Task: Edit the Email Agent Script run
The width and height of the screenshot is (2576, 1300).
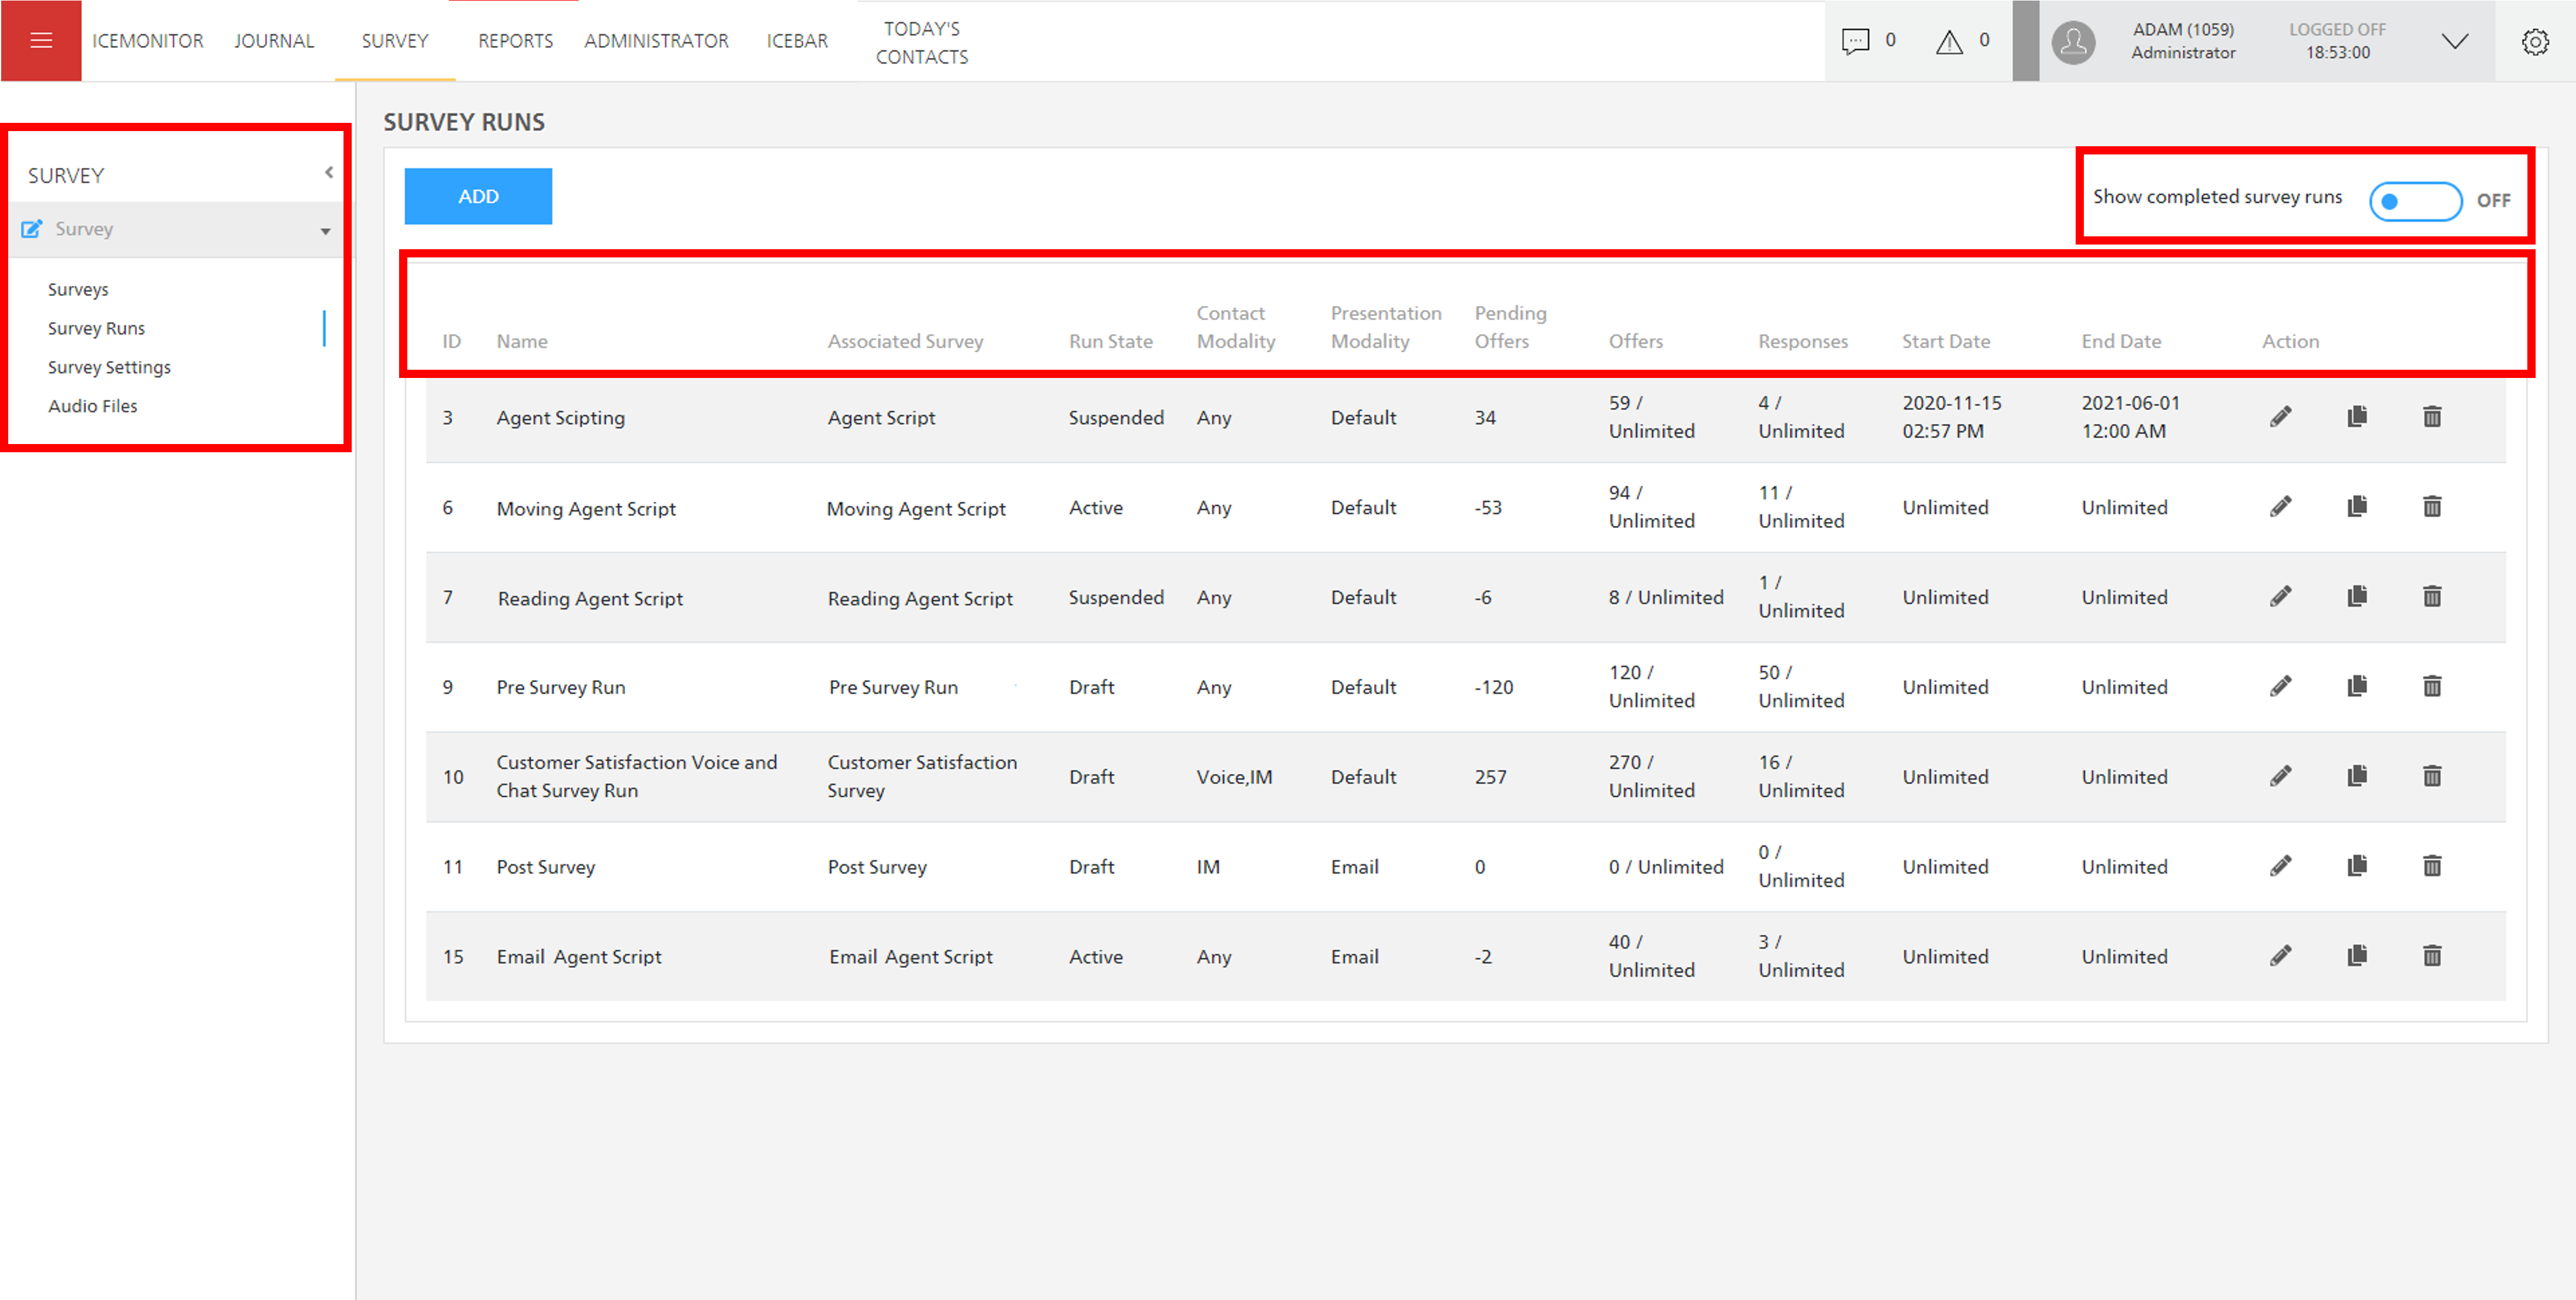Action: (x=2280, y=956)
